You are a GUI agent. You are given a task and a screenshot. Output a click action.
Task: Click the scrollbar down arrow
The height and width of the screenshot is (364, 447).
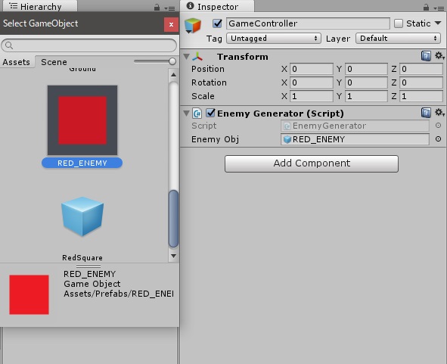pos(173,256)
